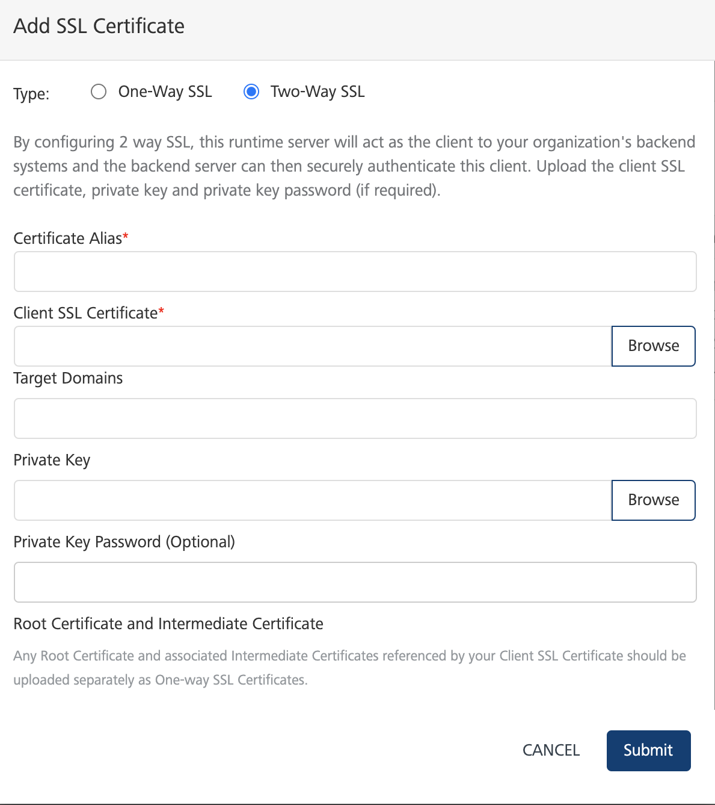Viewport: 715px width, 805px height.
Task: Click the "Client SSL Certificate" field label
Action: click(85, 313)
